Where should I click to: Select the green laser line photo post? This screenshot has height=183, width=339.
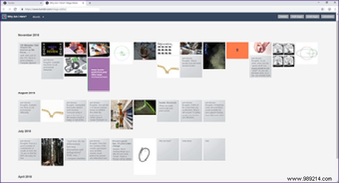click(145, 107)
